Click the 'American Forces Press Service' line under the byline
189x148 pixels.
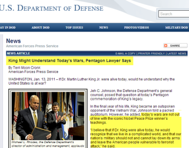pyautogui.click(x=33, y=72)
